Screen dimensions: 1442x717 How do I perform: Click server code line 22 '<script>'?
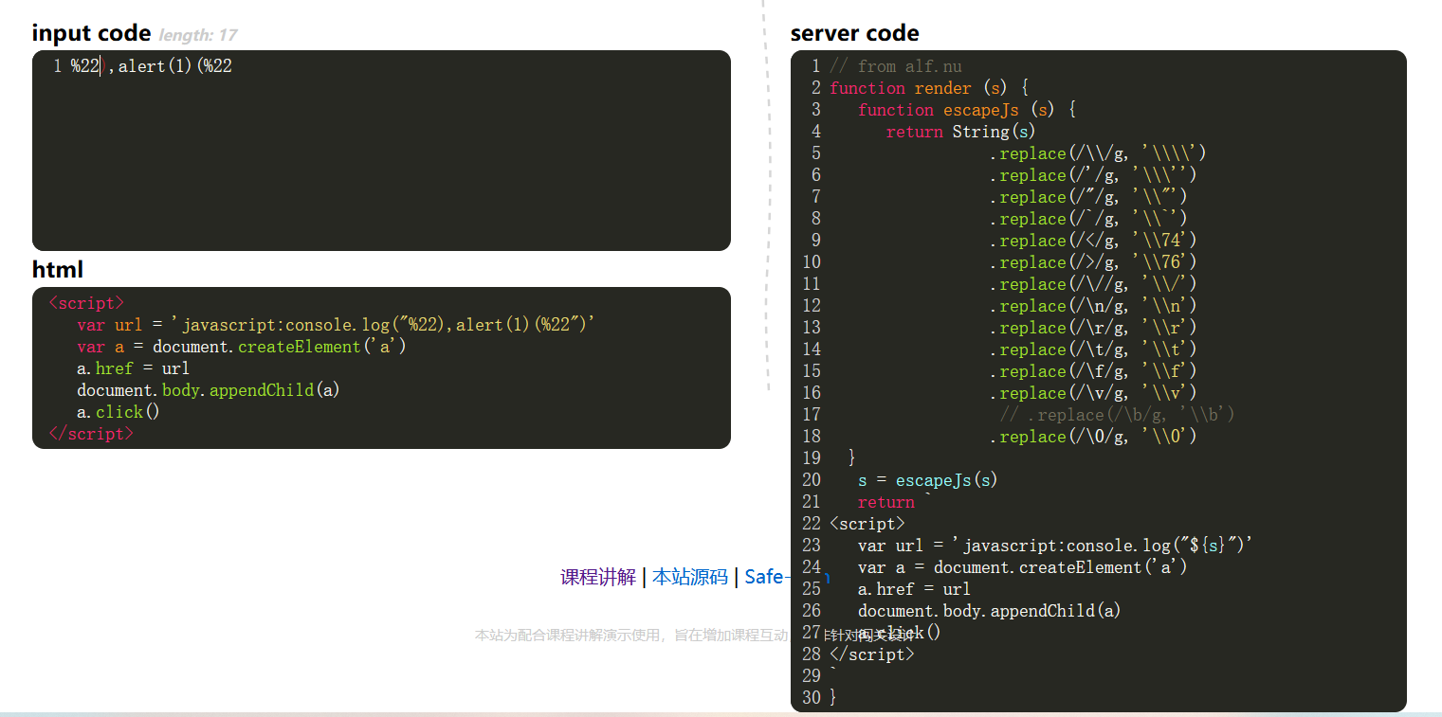(867, 524)
